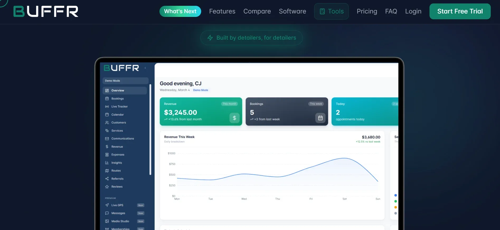500x230 pixels.
Task: Open Services via its sparkle icon
Action: (107, 131)
